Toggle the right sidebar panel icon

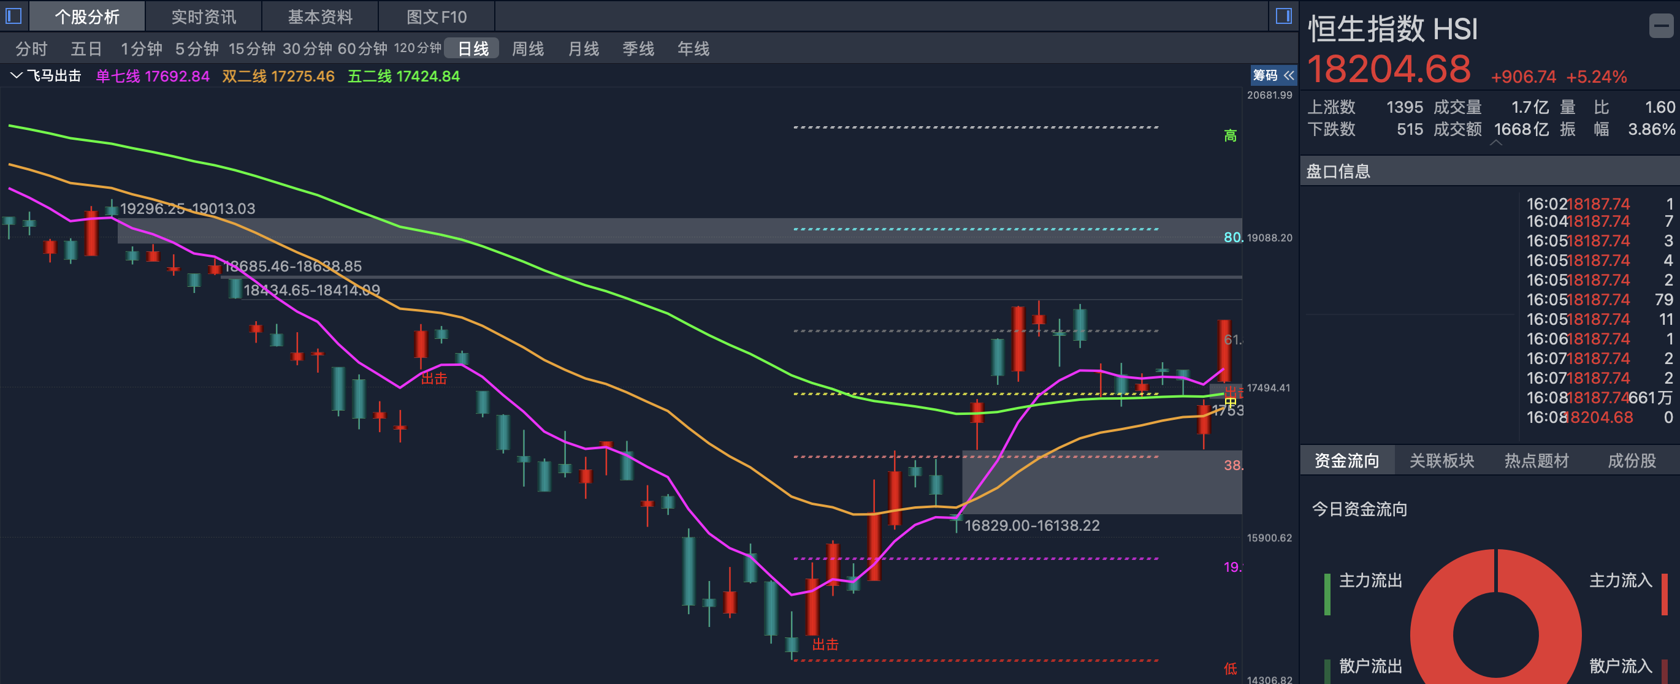(x=1283, y=16)
